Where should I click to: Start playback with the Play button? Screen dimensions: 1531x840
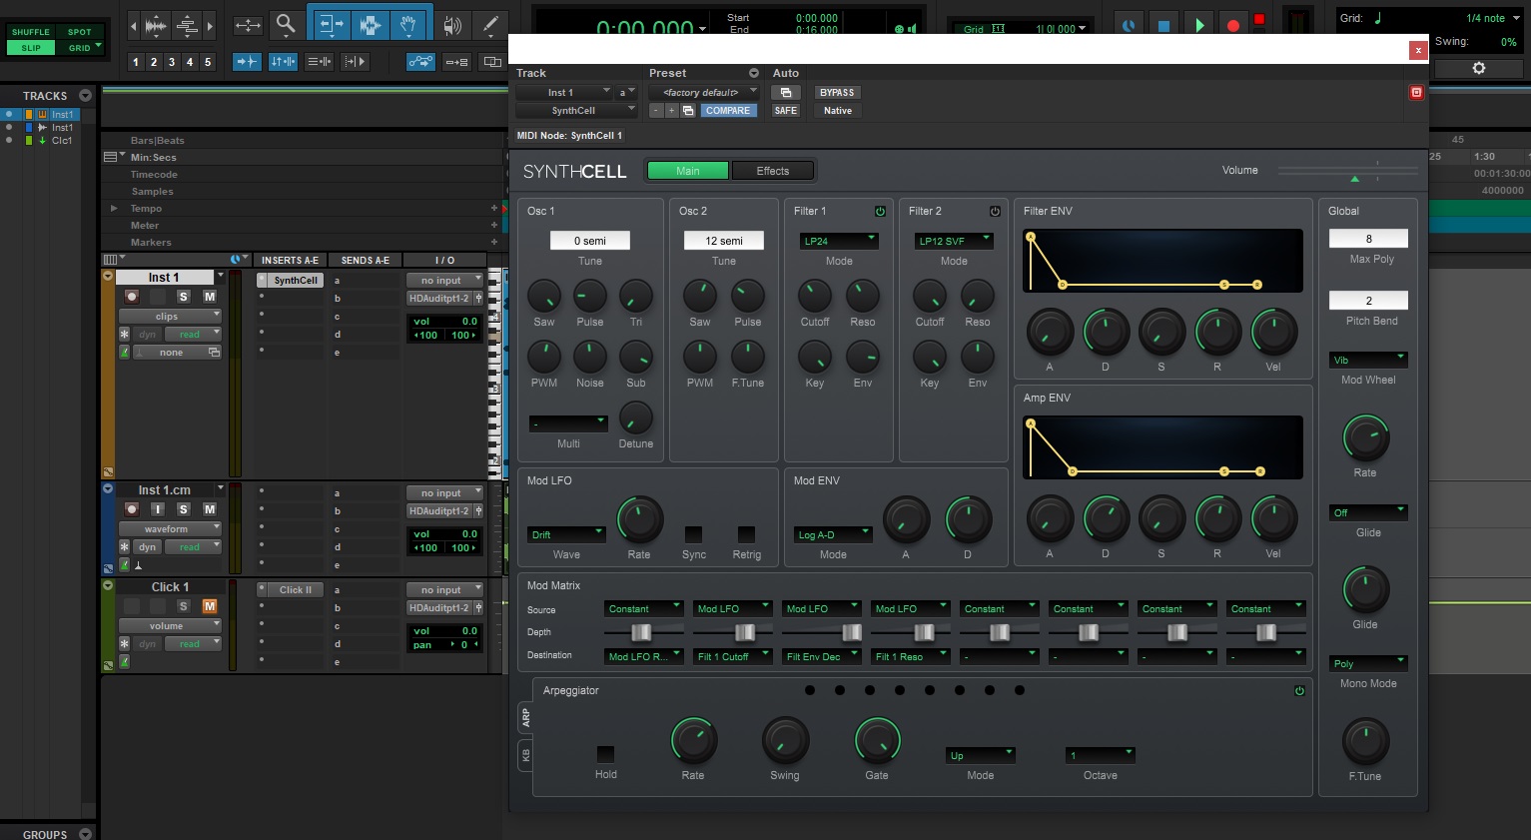(x=1199, y=25)
